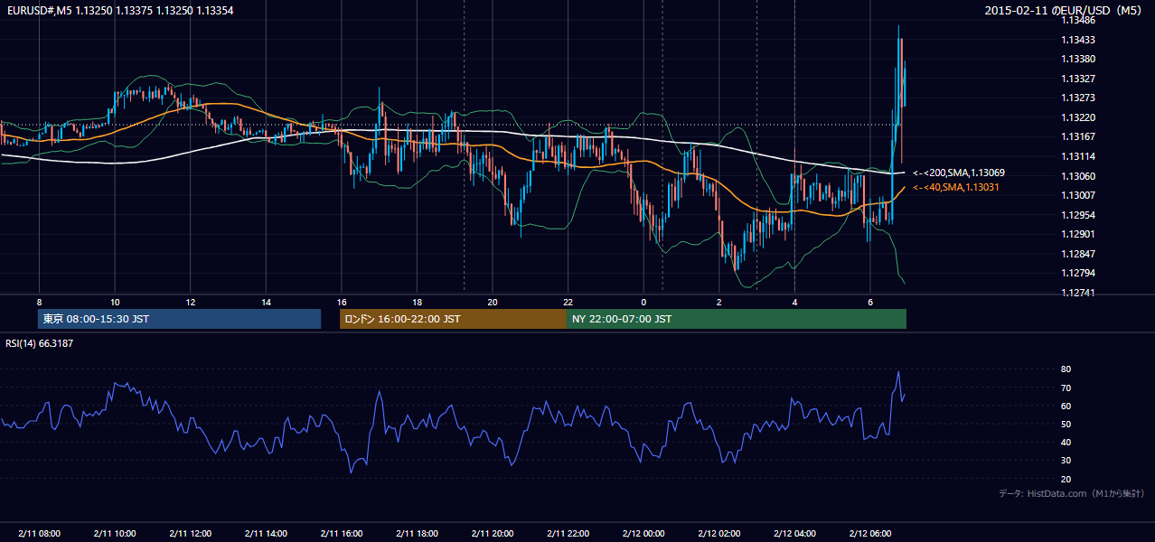Click price axis label 1.13007

coord(1080,195)
